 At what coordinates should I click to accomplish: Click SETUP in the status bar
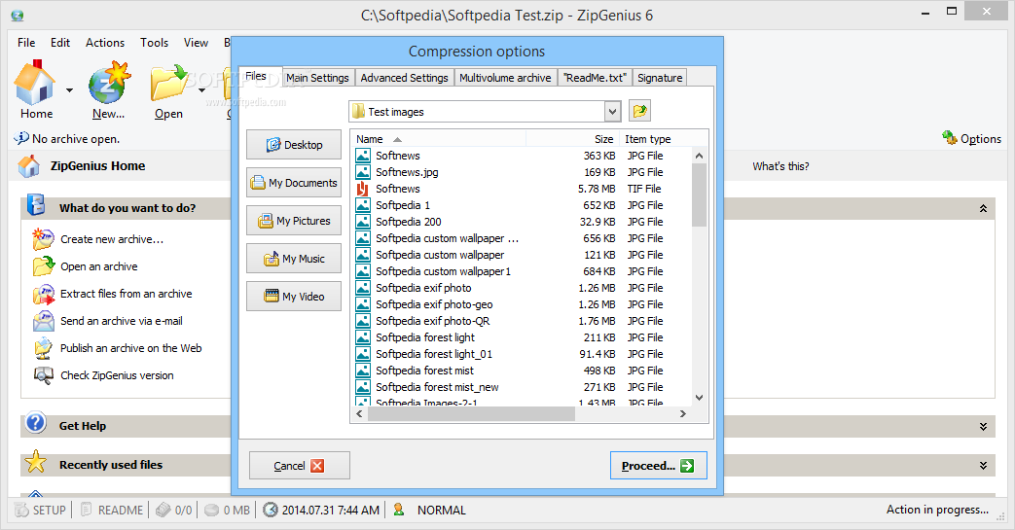point(40,510)
